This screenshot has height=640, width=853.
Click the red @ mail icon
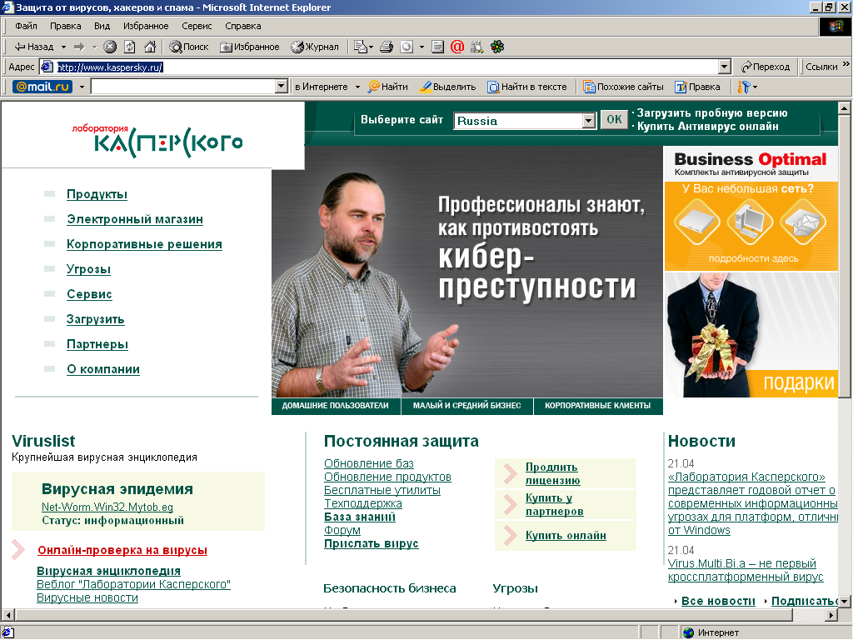(457, 47)
